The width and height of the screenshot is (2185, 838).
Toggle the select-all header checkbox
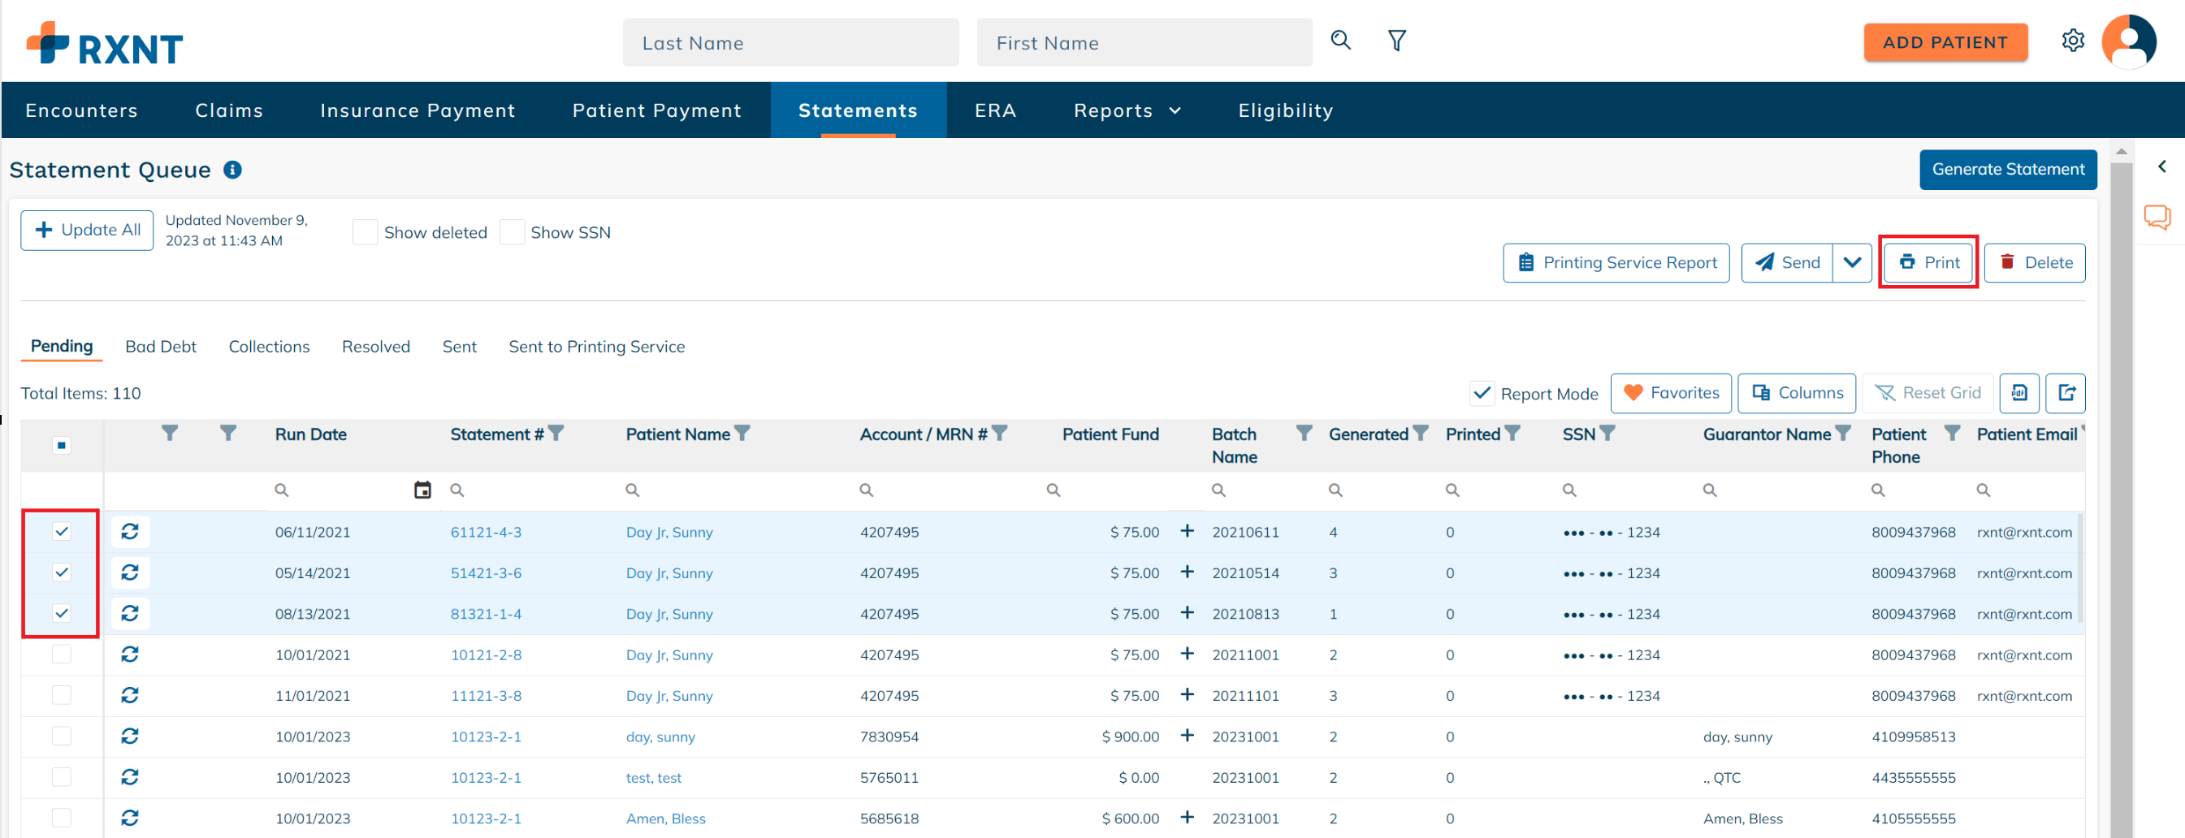tap(61, 445)
